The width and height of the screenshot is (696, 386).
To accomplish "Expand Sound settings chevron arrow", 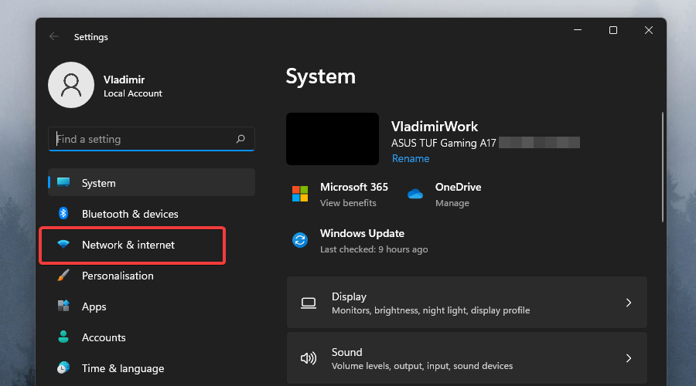I will (628, 358).
